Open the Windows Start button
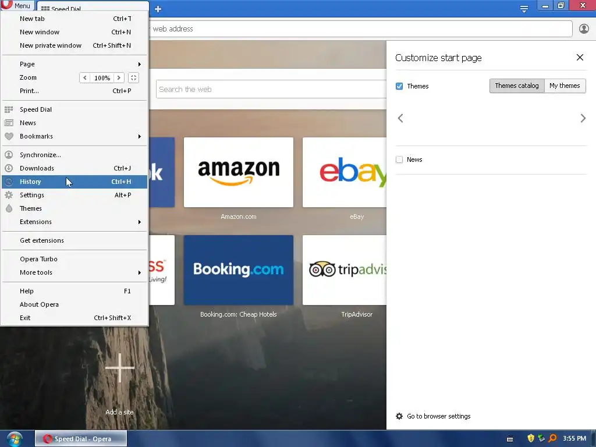The width and height of the screenshot is (596, 447). [15, 439]
